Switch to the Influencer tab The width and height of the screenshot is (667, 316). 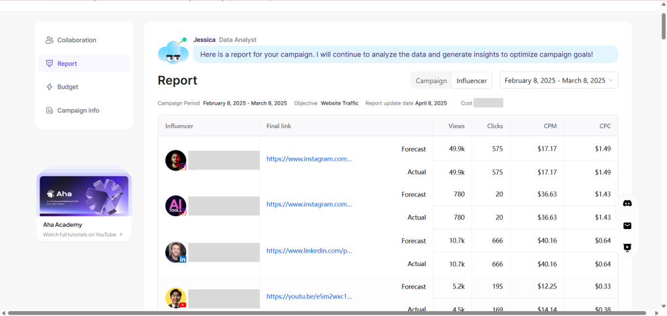pyautogui.click(x=471, y=81)
